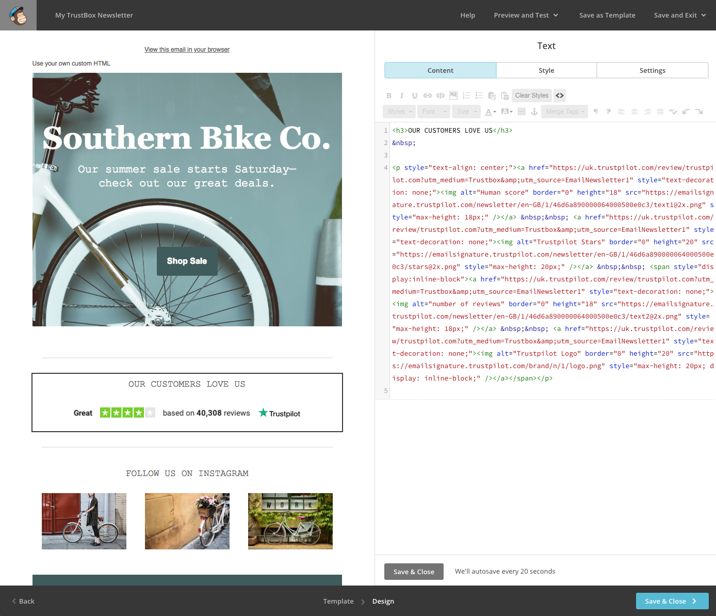Switch to the Style tab
The height and width of the screenshot is (616, 716).
tap(546, 70)
